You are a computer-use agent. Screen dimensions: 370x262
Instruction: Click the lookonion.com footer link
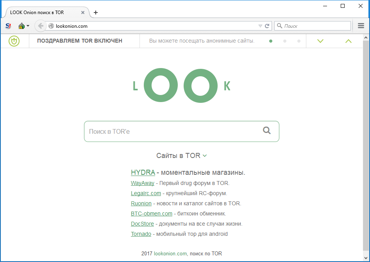point(170,253)
